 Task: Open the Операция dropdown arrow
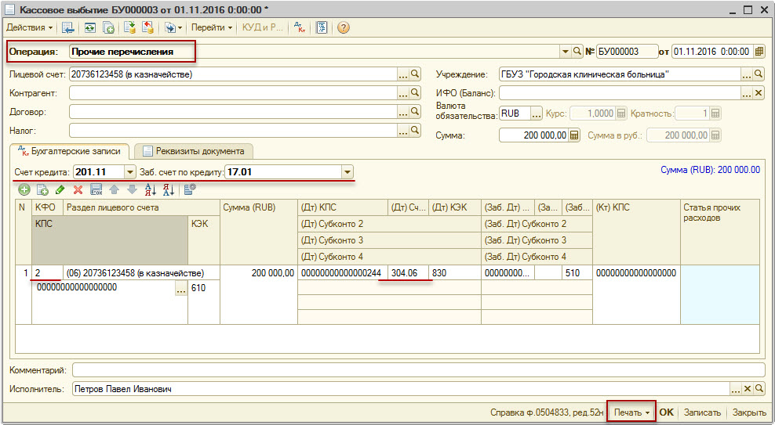565,52
